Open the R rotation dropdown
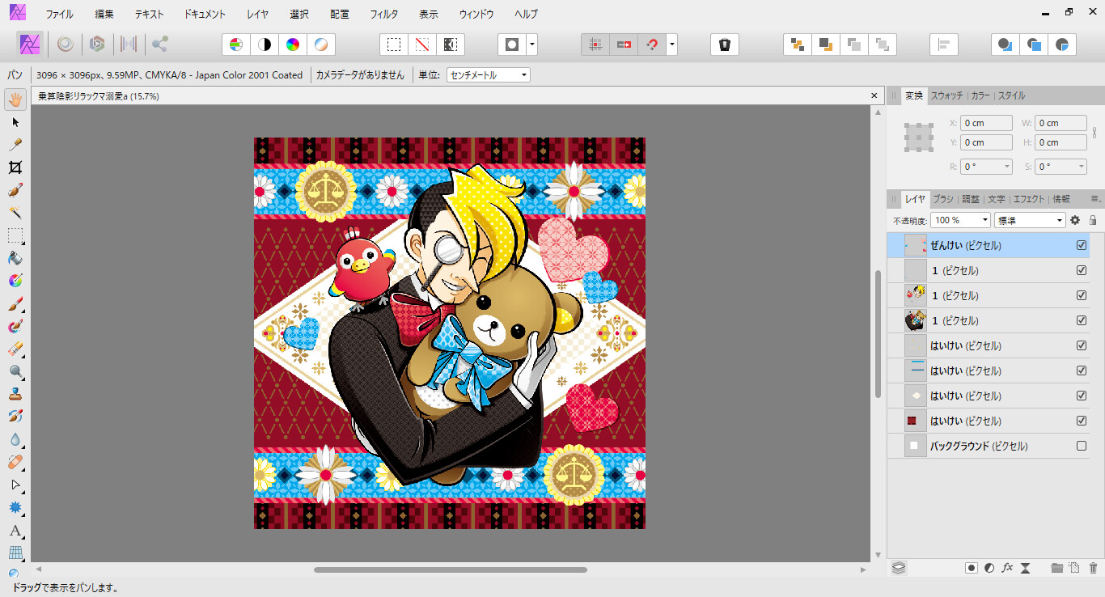Screen dimensions: 1105x597 [x=987, y=167]
